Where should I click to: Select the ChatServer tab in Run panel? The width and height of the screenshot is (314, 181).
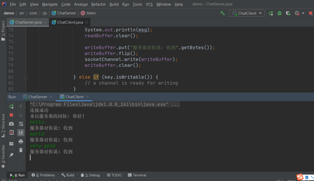tap(38, 97)
